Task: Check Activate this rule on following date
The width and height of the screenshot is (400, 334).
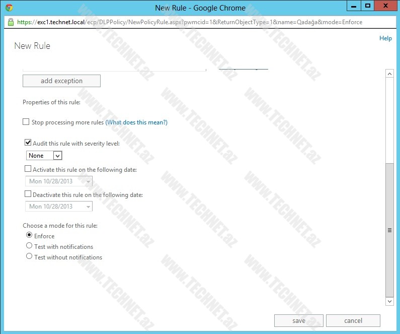Action: [x=28, y=170]
